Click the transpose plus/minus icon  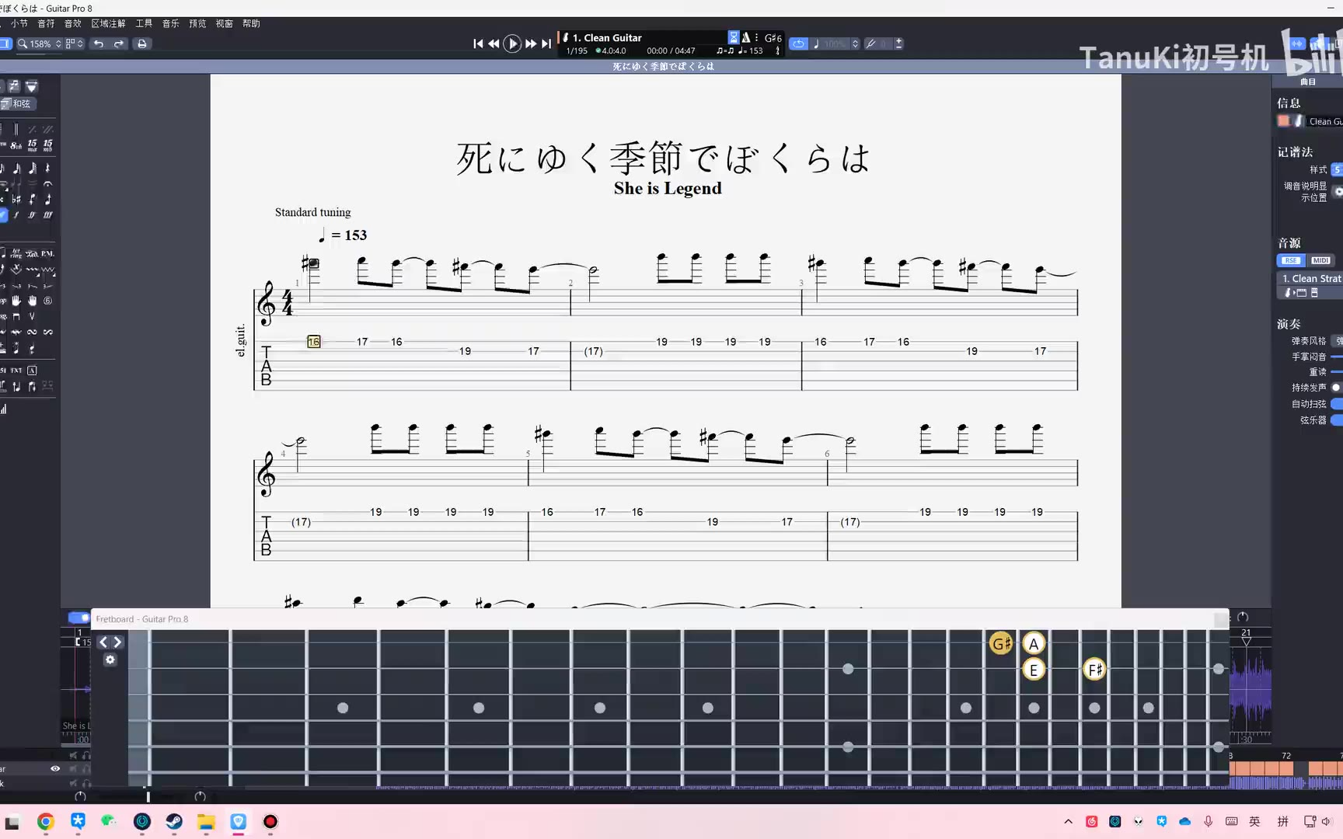click(x=898, y=44)
